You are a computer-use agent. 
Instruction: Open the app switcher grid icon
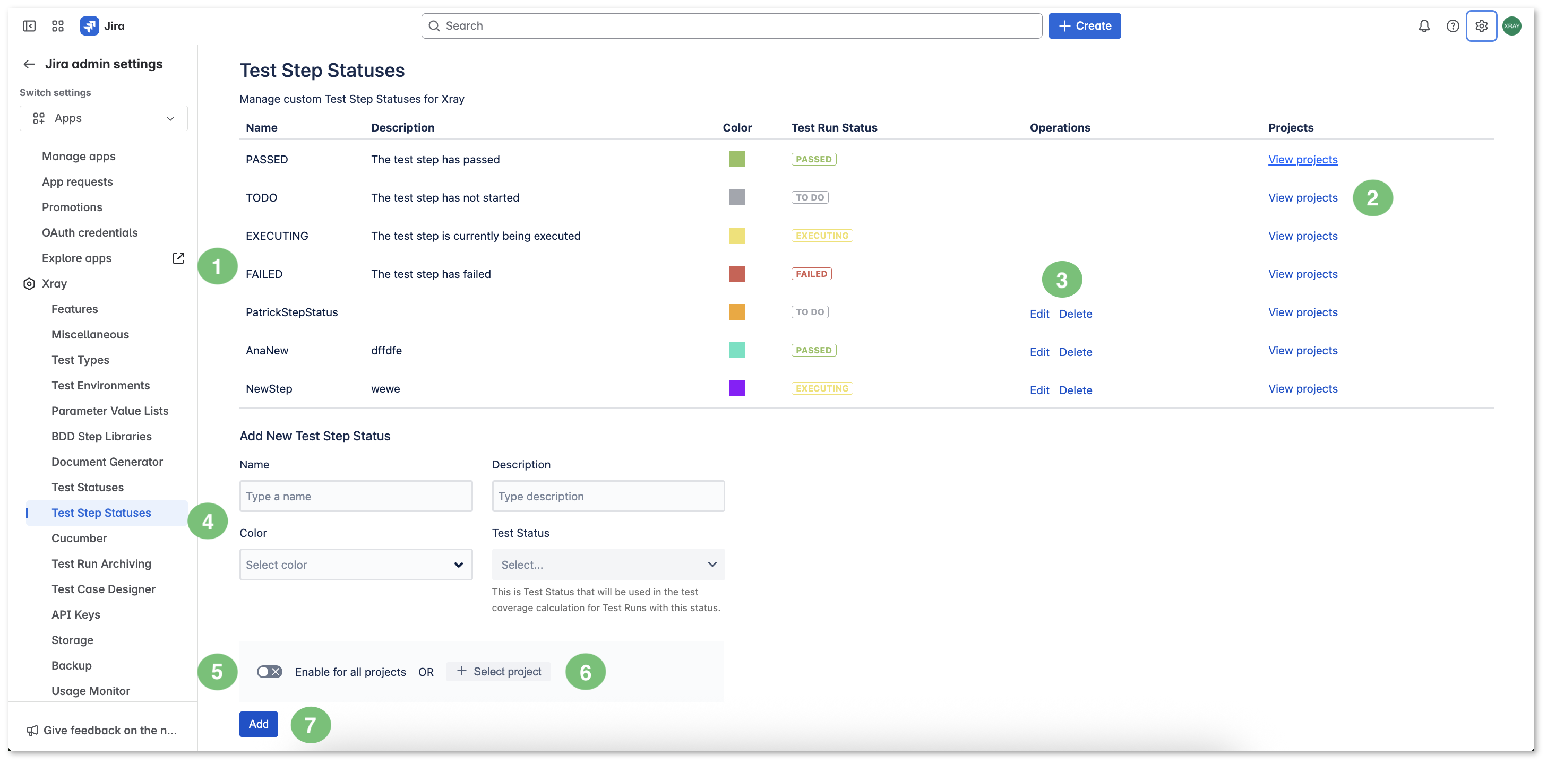coord(58,26)
